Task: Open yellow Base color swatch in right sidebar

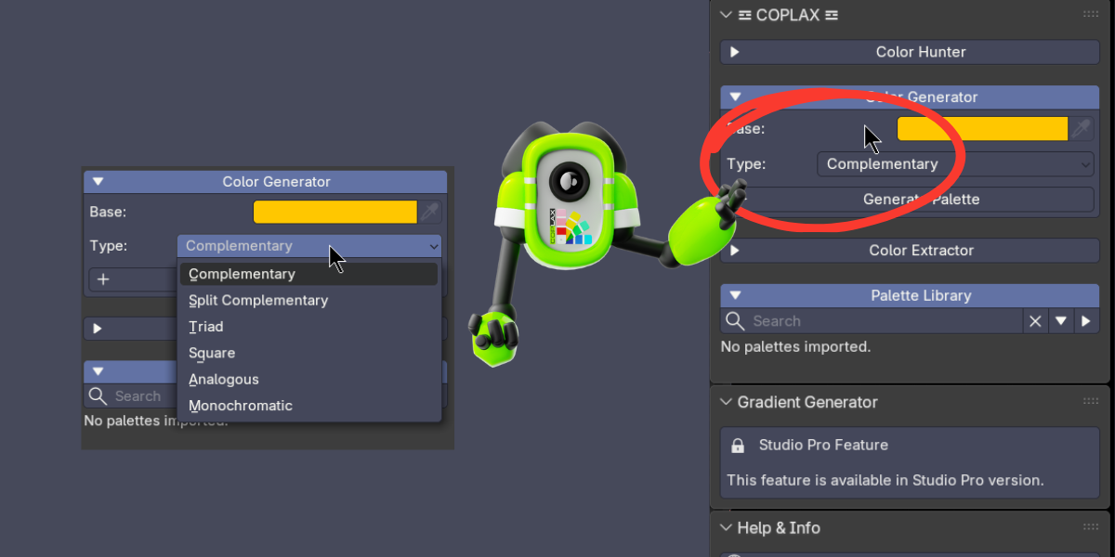Action: (982, 129)
